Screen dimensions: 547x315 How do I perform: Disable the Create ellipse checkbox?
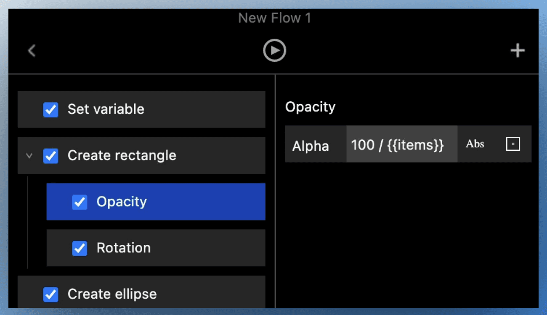[x=51, y=294]
